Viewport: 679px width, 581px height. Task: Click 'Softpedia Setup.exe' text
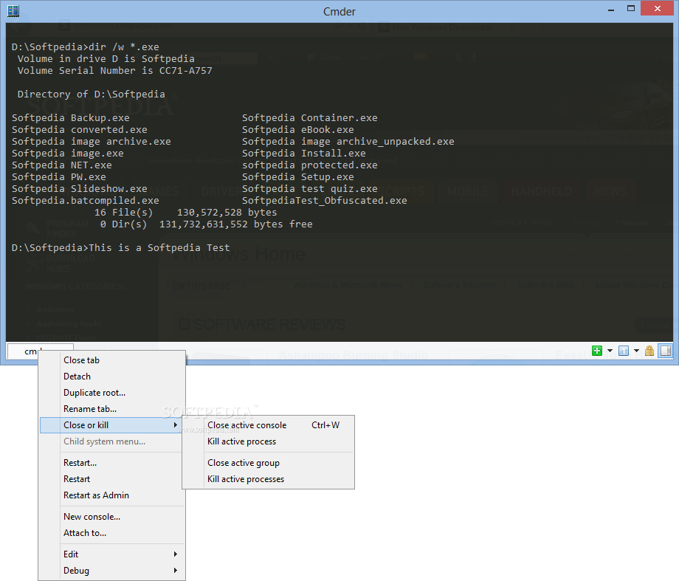(x=298, y=176)
